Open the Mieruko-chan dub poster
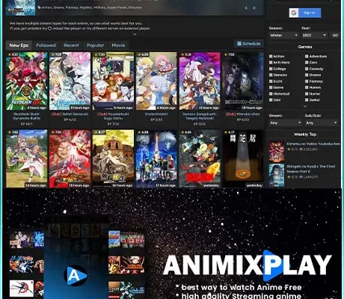This screenshot has height=299, width=344. [x=243, y=81]
